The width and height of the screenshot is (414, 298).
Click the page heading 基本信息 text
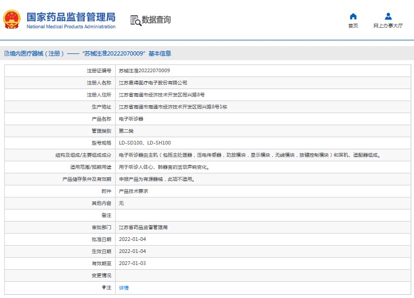[160, 53]
